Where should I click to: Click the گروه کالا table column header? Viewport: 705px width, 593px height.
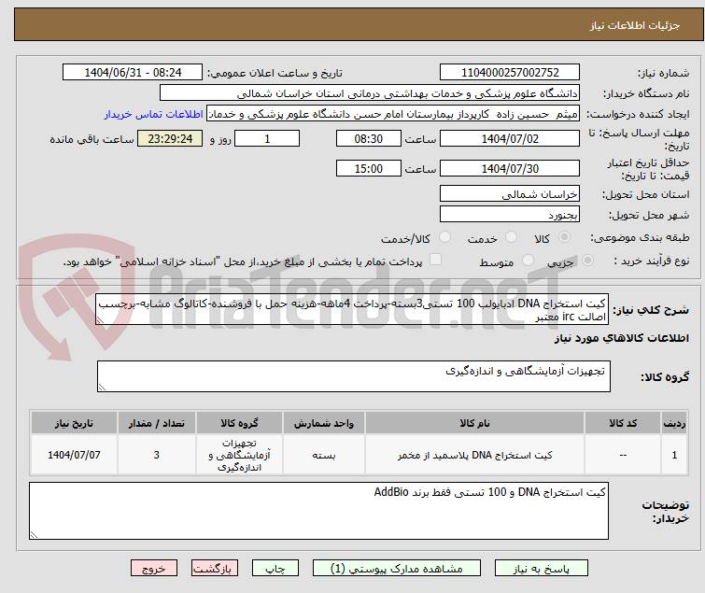(239, 423)
